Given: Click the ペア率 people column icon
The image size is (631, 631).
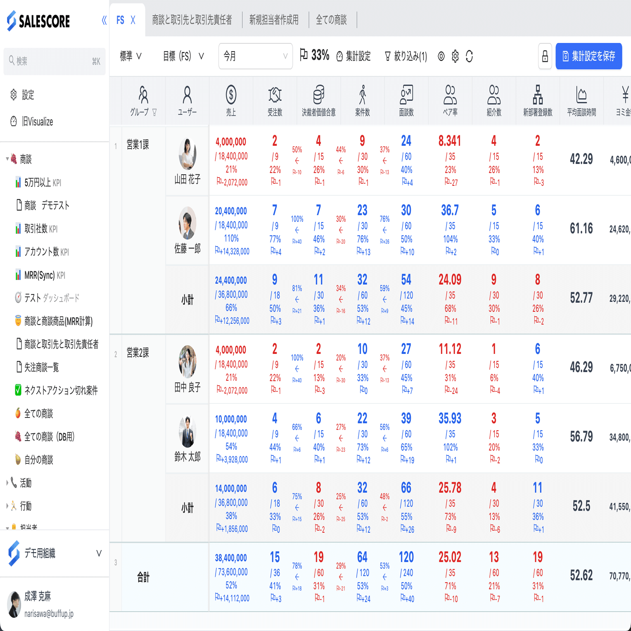Looking at the screenshot, I should [x=450, y=95].
